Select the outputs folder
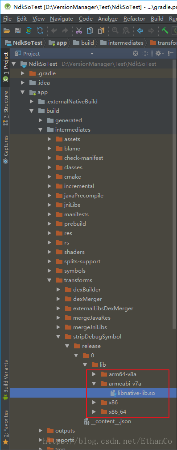177x450 pixels. (x=61, y=431)
